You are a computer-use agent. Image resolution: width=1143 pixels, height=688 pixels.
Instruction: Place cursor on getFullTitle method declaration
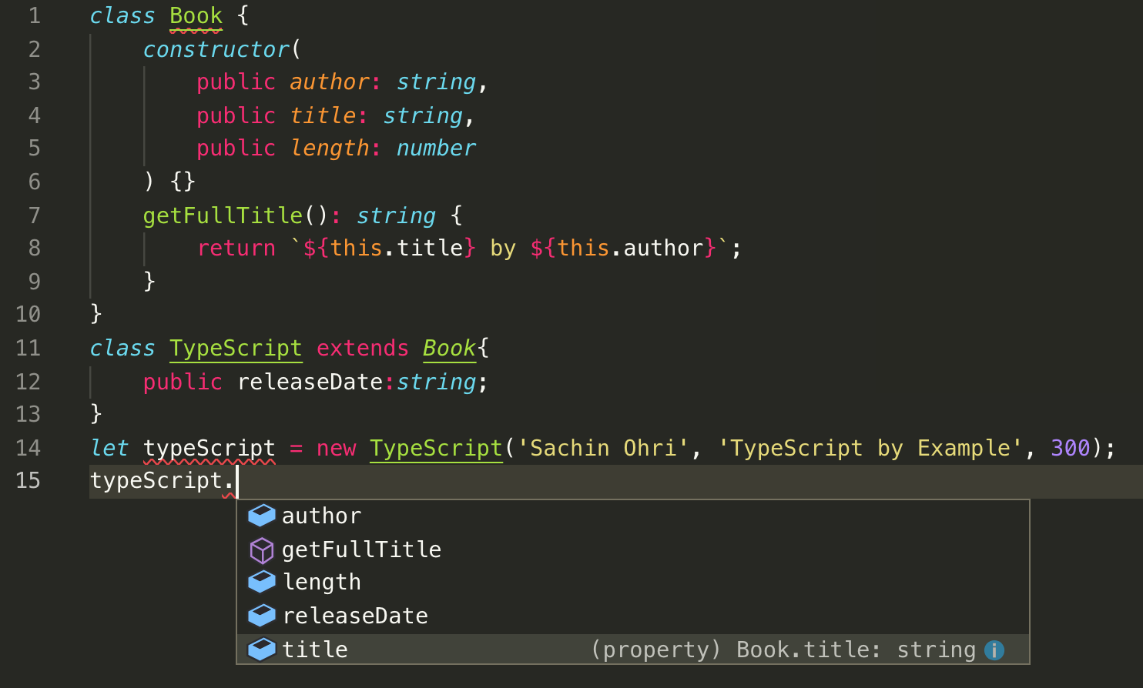(x=223, y=215)
